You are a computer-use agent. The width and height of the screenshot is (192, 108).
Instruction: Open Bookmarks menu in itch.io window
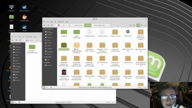(61, 22)
